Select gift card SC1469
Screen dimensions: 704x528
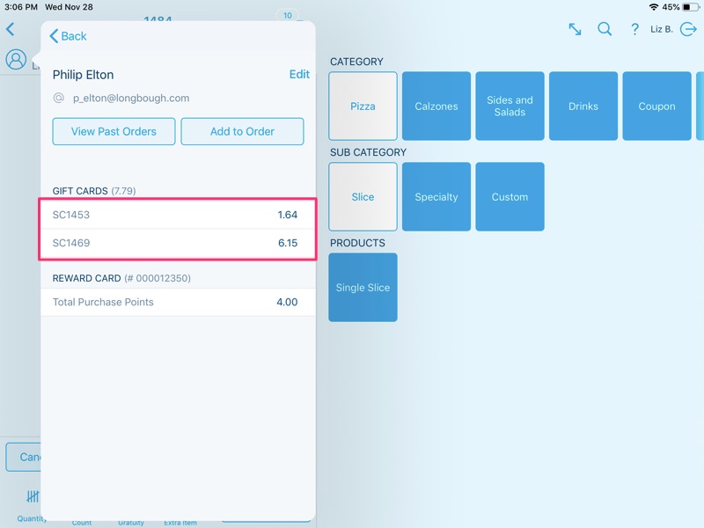tap(176, 243)
